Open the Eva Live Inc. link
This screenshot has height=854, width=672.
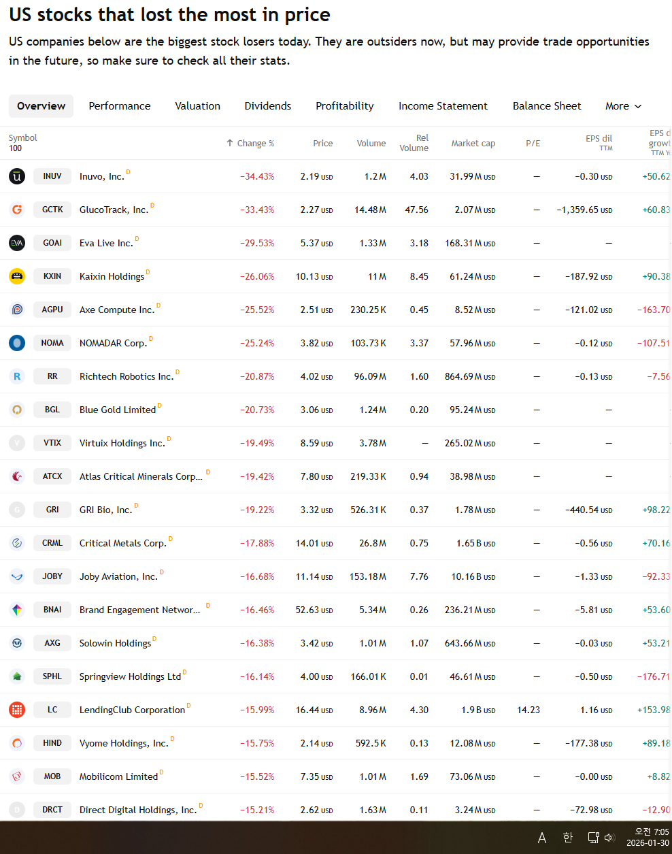tap(106, 243)
